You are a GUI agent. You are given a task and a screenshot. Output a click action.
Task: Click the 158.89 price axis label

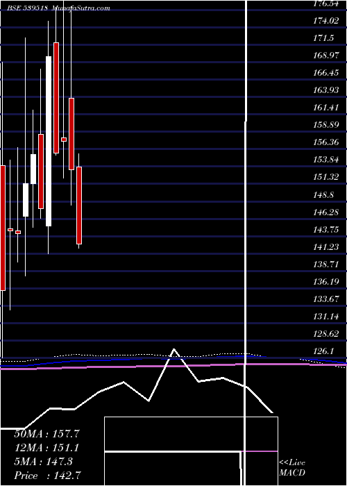click(x=326, y=125)
